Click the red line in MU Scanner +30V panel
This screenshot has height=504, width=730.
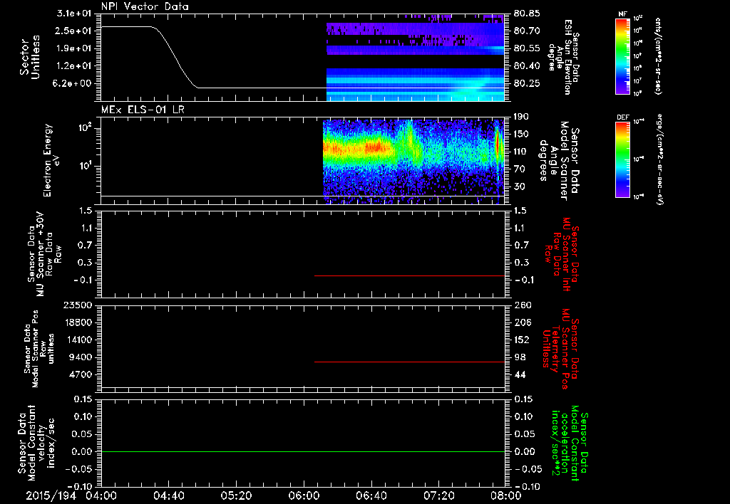pyautogui.click(x=410, y=275)
